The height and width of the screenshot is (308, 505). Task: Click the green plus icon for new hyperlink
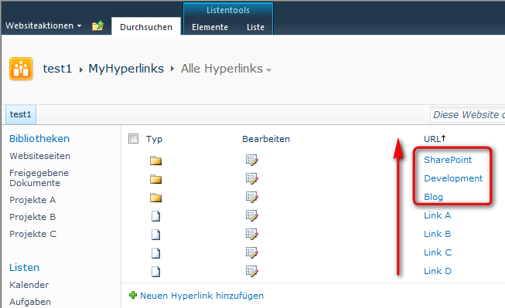pos(133,295)
